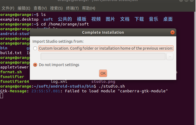Open the 终端(T) terminal menu
The image size is (196, 125).
pos(72,8)
